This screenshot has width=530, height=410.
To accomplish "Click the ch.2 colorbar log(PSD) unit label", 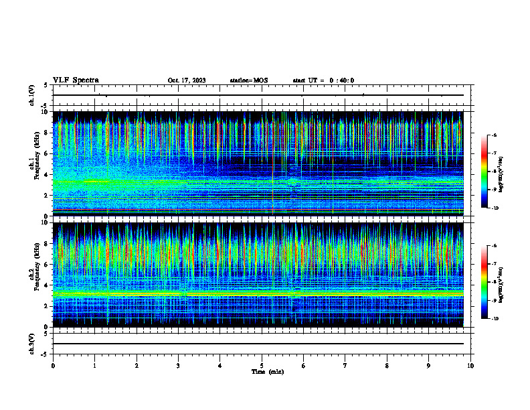I will click(x=501, y=285).
